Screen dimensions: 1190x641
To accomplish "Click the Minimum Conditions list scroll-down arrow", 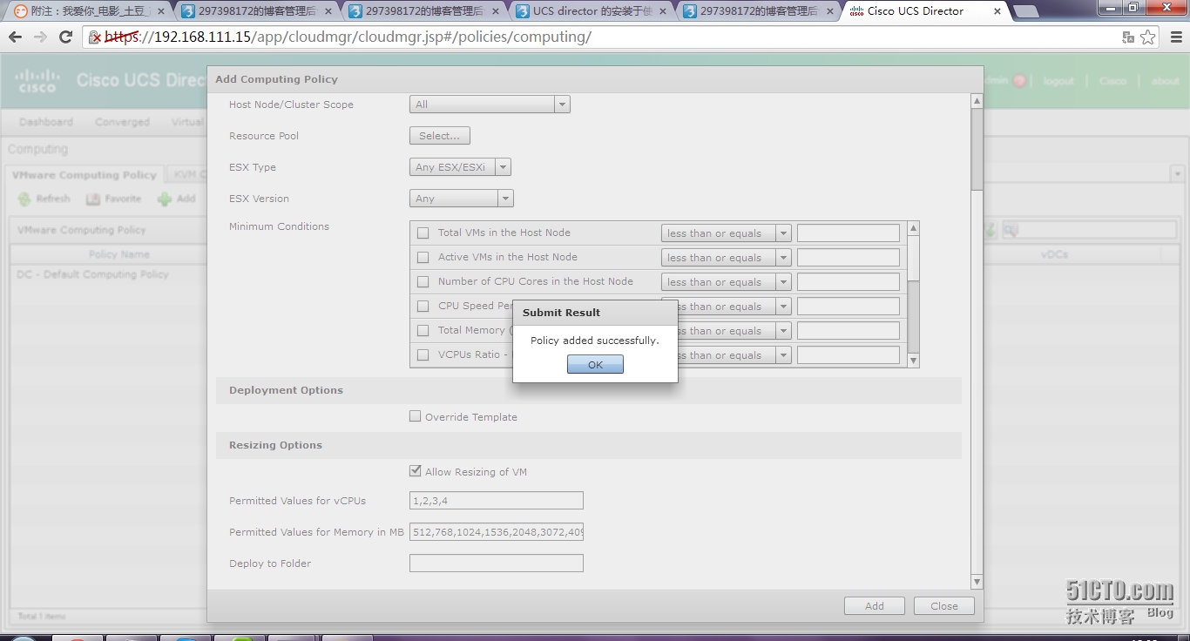I will tap(913, 361).
